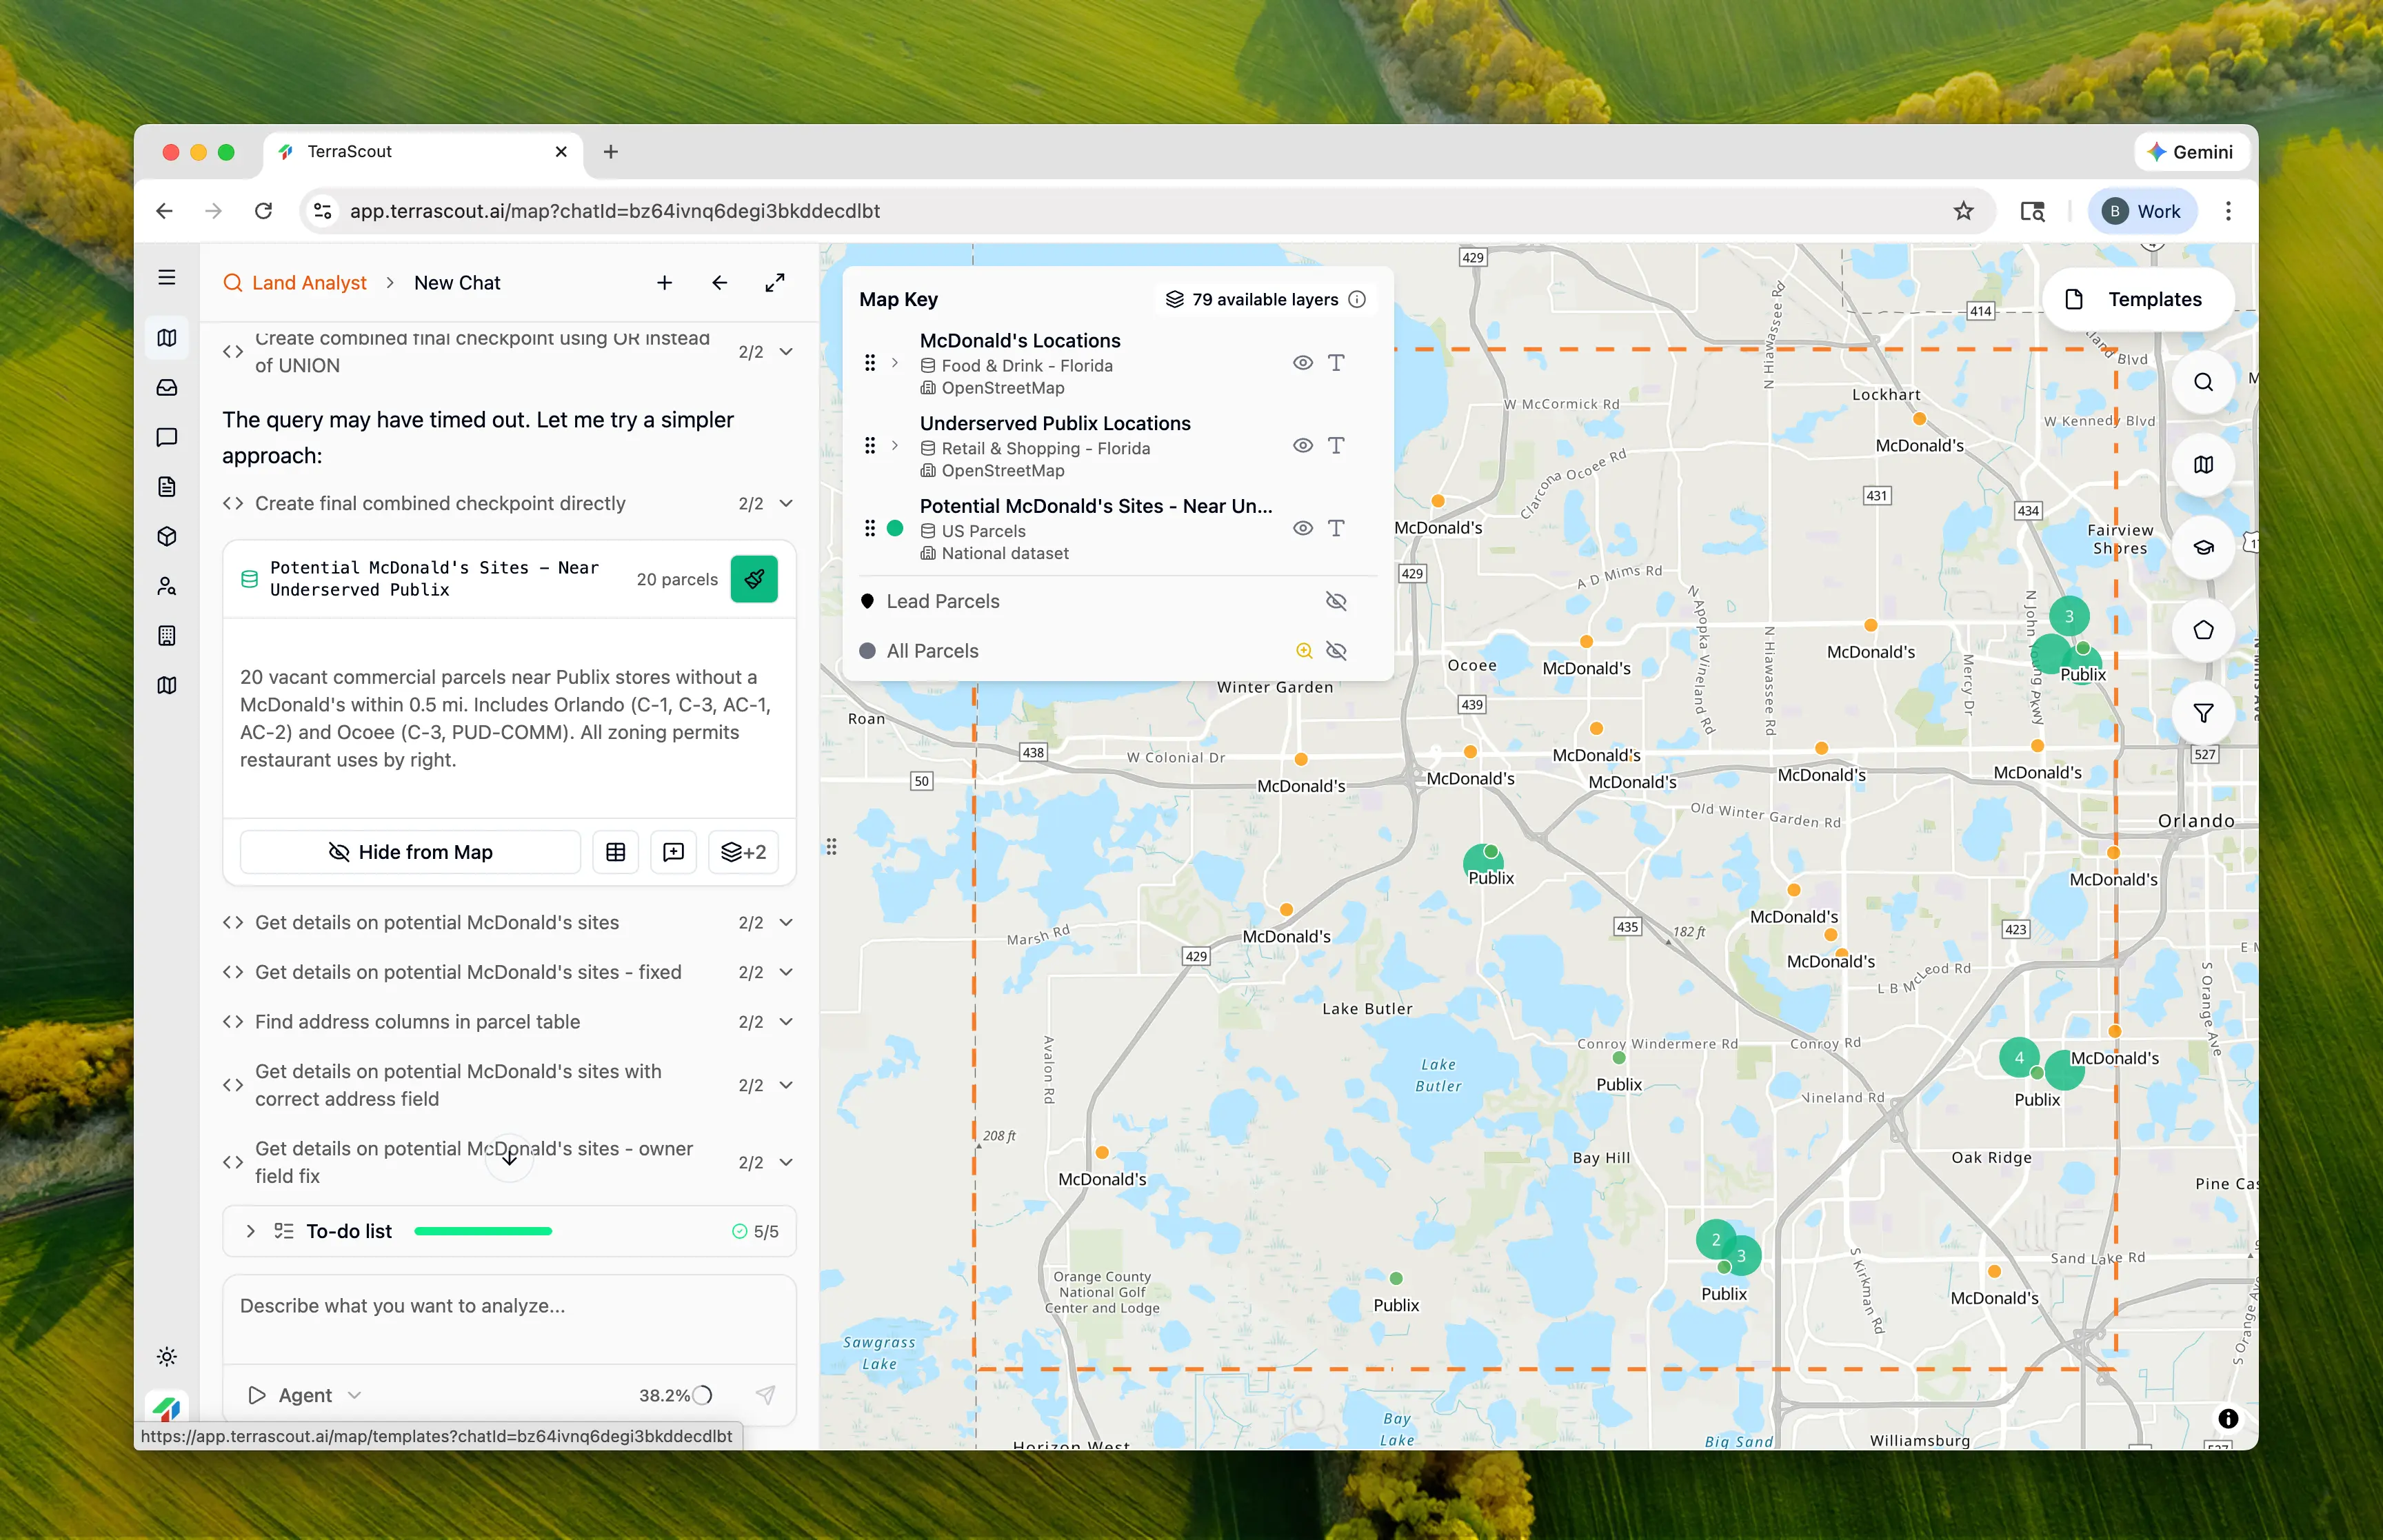
Task: Hide the McDonald's Locations layer
Action: [1302, 363]
